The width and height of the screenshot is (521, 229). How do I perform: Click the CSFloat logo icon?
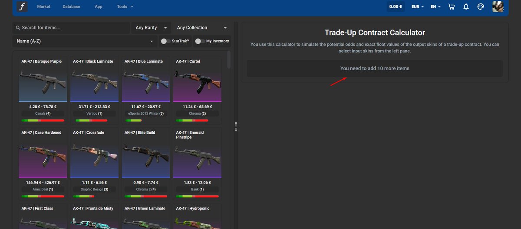[22, 6]
